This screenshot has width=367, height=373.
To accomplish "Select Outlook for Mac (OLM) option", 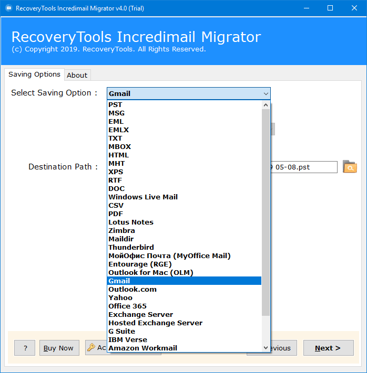I will tap(185, 272).
